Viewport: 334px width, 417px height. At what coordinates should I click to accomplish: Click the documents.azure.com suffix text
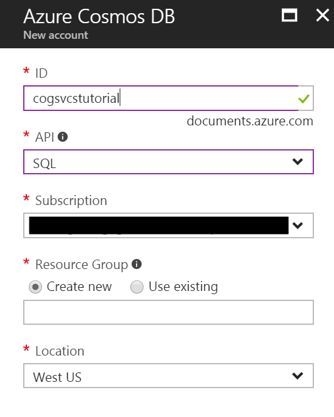[250, 121]
